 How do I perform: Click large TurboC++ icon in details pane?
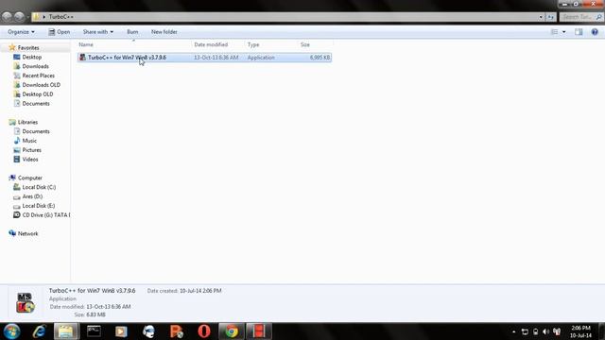pyautogui.click(x=26, y=302)
